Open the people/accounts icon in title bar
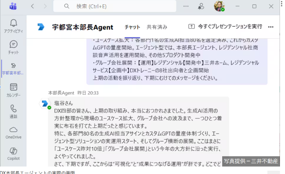 (201, 6)
